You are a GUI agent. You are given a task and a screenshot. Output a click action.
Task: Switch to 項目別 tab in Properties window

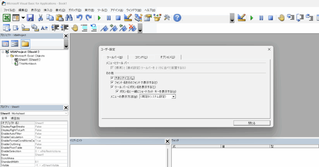(15, 118)
